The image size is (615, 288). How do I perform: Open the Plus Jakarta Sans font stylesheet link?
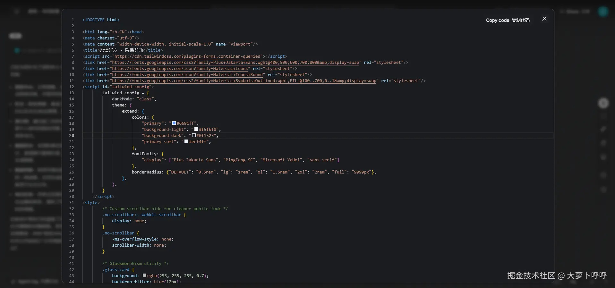(x=235, y=63)
